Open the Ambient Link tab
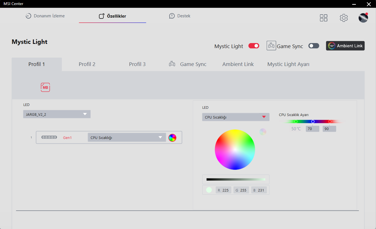 [x=238, y=64]
